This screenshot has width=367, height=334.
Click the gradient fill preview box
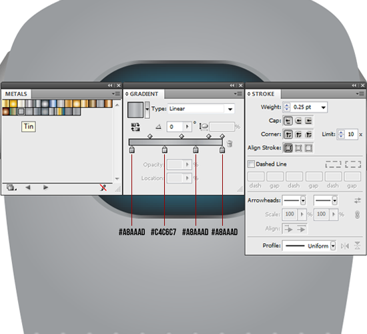pos(135,110)
